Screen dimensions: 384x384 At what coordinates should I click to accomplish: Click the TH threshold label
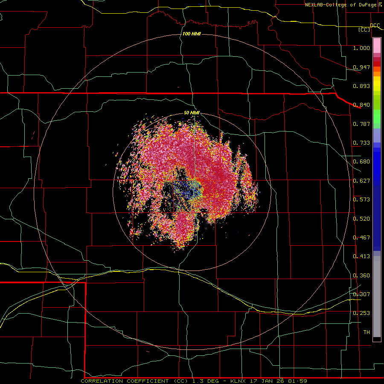point(367,332)
